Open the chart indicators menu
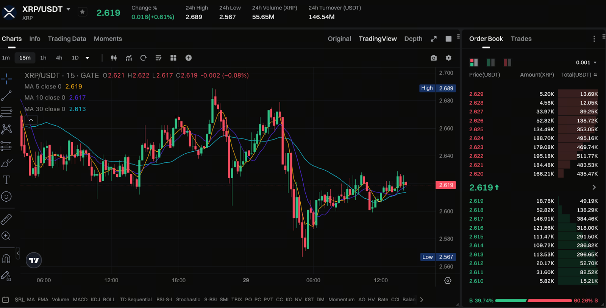 pyautogui.click(x=129, y=58)
